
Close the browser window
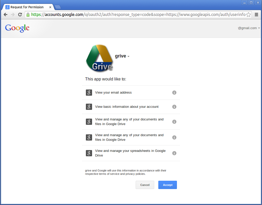258,3
